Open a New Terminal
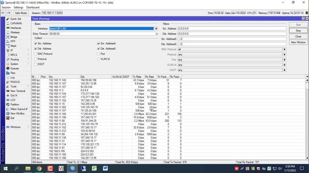Image resolution: width=309 pixels, height=173 pixels. (17, 91)
